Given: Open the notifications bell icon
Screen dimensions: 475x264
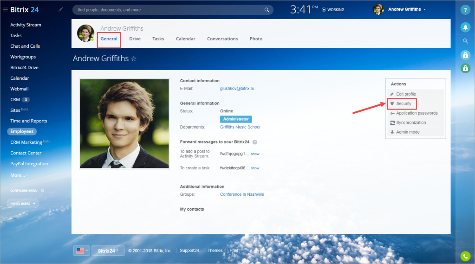Looking at the screenshot, I should click(x=465, y=27).
